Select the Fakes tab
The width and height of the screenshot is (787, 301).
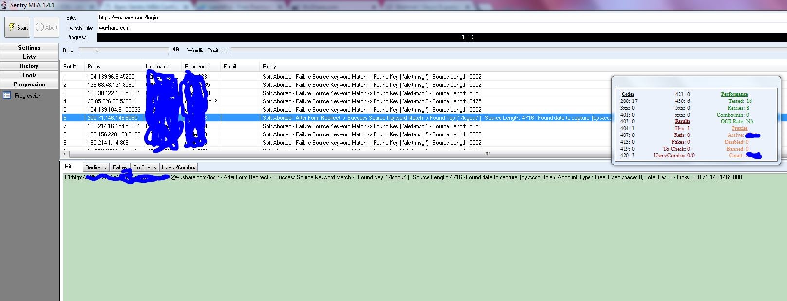(120, 167)
